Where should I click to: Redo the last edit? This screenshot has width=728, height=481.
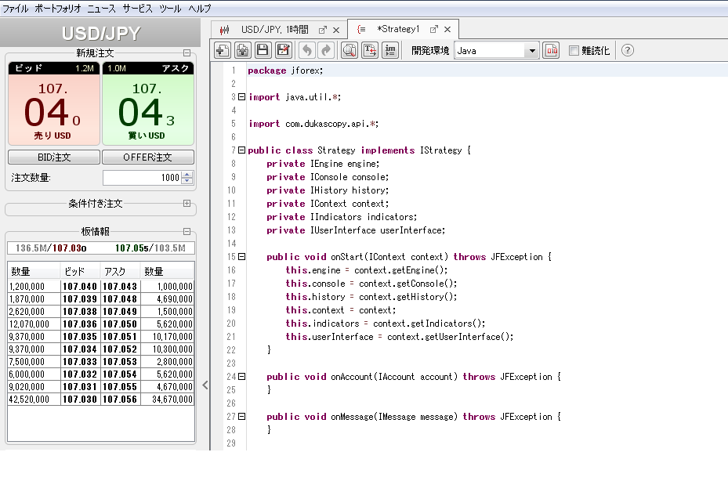[x=327, y=50]
